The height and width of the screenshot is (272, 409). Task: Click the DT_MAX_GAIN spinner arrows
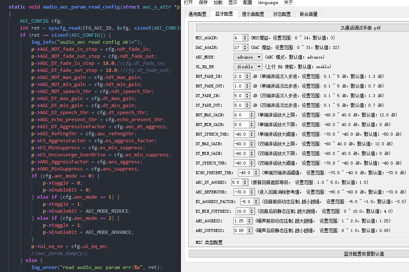click(x=252, y=144)
